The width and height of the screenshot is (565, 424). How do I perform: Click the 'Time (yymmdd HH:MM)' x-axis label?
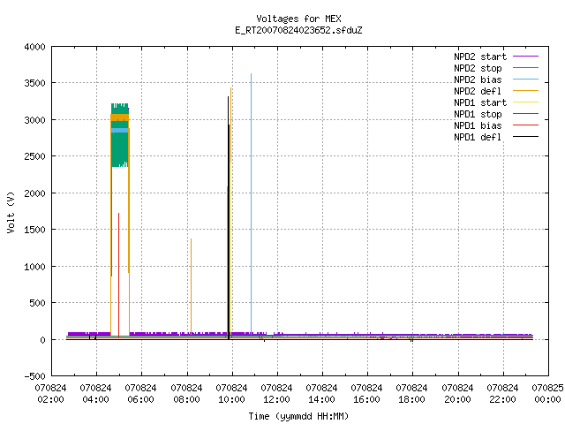pyautogui.click(x=298, y=416)
